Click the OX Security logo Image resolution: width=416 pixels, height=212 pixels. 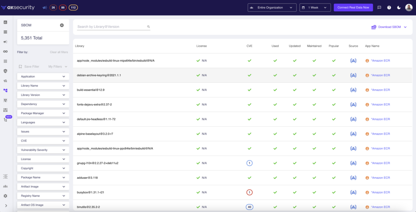[x=18, y=7]
